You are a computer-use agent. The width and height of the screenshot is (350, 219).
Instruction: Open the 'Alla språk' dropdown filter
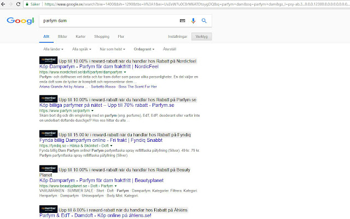(x=81, y=49)
